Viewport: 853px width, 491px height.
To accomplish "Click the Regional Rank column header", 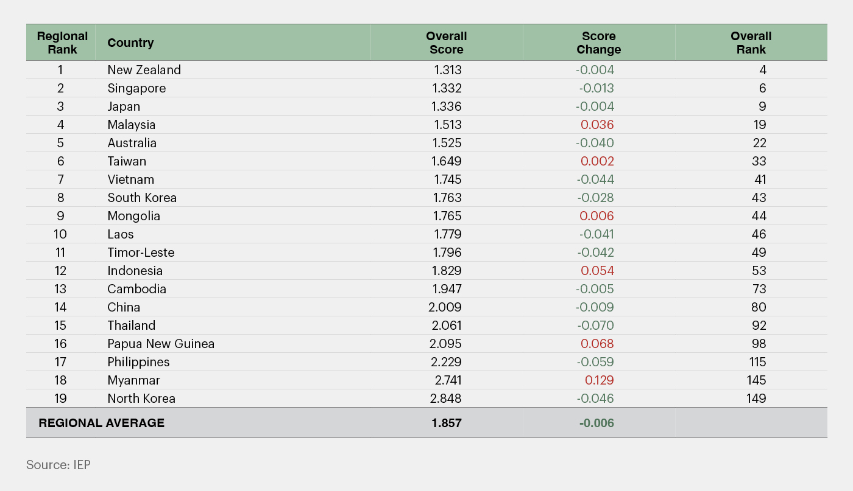I will tap(62, 43).
